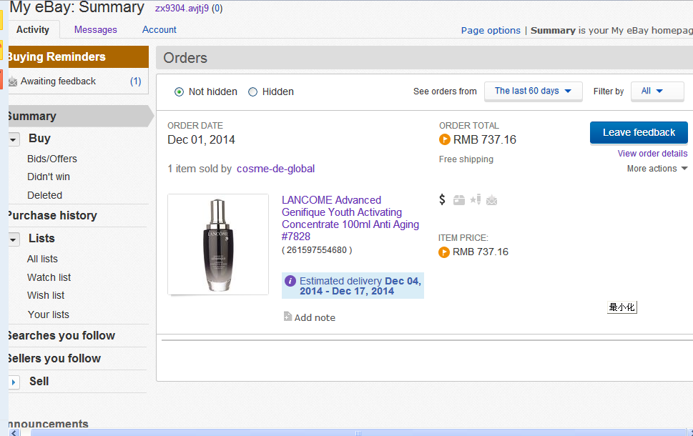Switch to the Activity tab
693x436 pixels.
[33, 29]
